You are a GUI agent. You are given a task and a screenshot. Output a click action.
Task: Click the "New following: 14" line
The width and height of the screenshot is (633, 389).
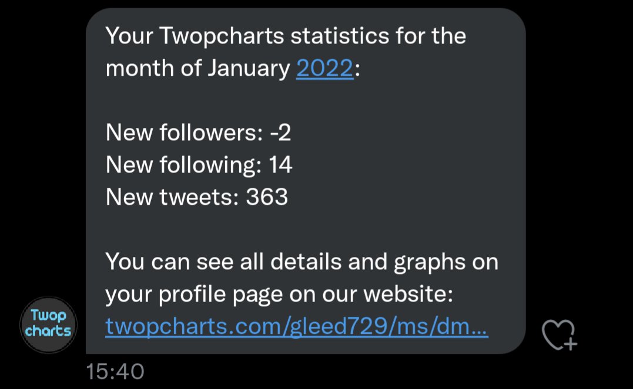(x=199, y=165)
